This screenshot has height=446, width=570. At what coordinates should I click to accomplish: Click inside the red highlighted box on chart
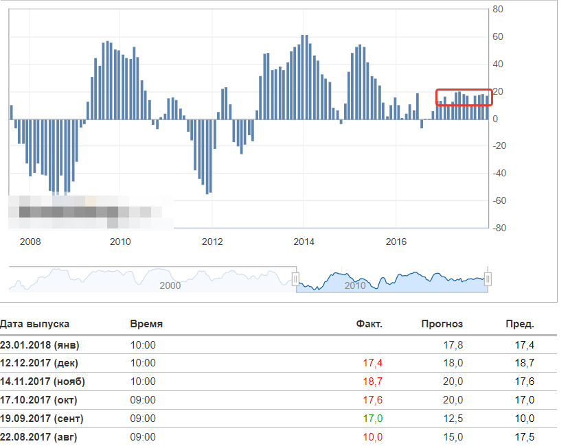point(464,97)
